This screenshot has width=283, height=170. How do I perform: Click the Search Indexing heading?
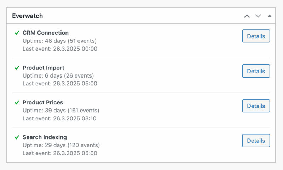(45, 137)
